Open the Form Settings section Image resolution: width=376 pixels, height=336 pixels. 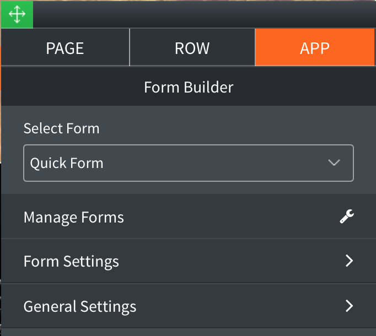click(189, 261)
